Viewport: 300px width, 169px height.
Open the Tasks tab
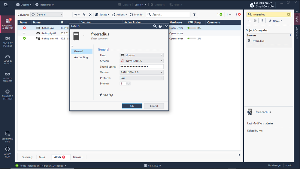click(x=42, y=157)
